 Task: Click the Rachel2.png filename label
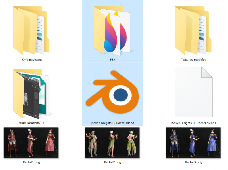point(112,162)
